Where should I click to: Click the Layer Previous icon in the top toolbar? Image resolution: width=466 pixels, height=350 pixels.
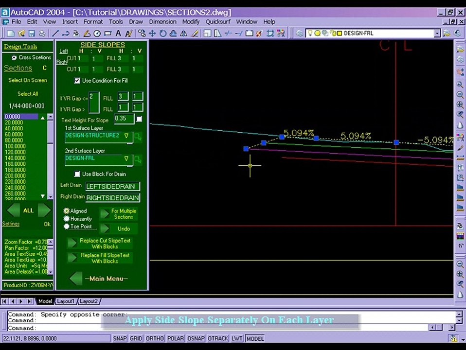coord(457,33)
